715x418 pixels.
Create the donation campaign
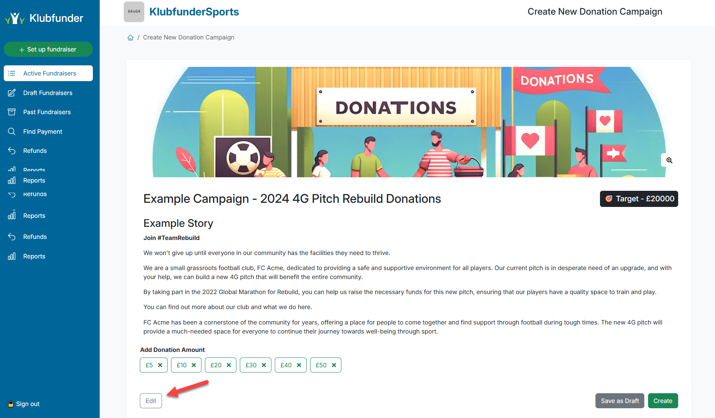tap(663, 400)
